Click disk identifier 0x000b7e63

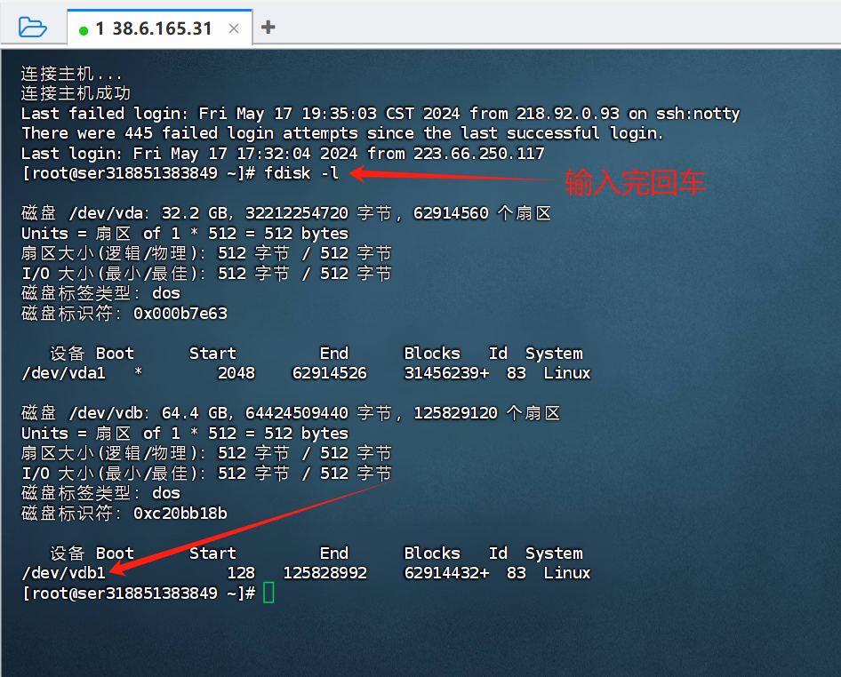tap(180, 314)
